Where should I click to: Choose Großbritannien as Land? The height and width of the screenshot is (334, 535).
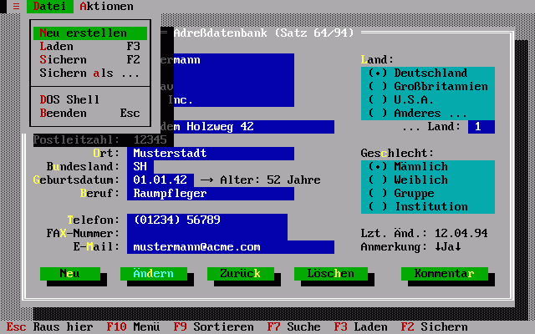(428, 87)
